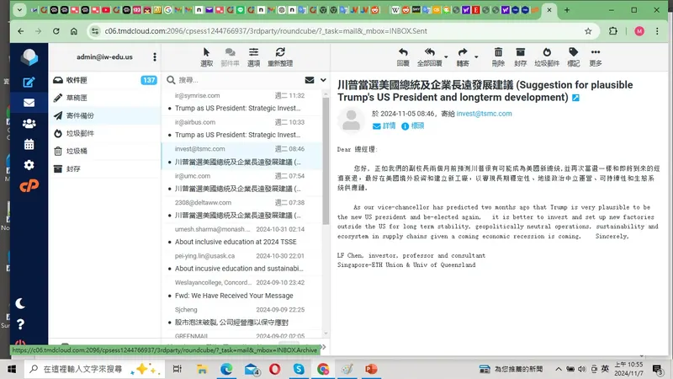Image resolution: width=673 pixels, height=379 pixels.
Task: Show message 標頭 headers link
Action: pos(412,125)
